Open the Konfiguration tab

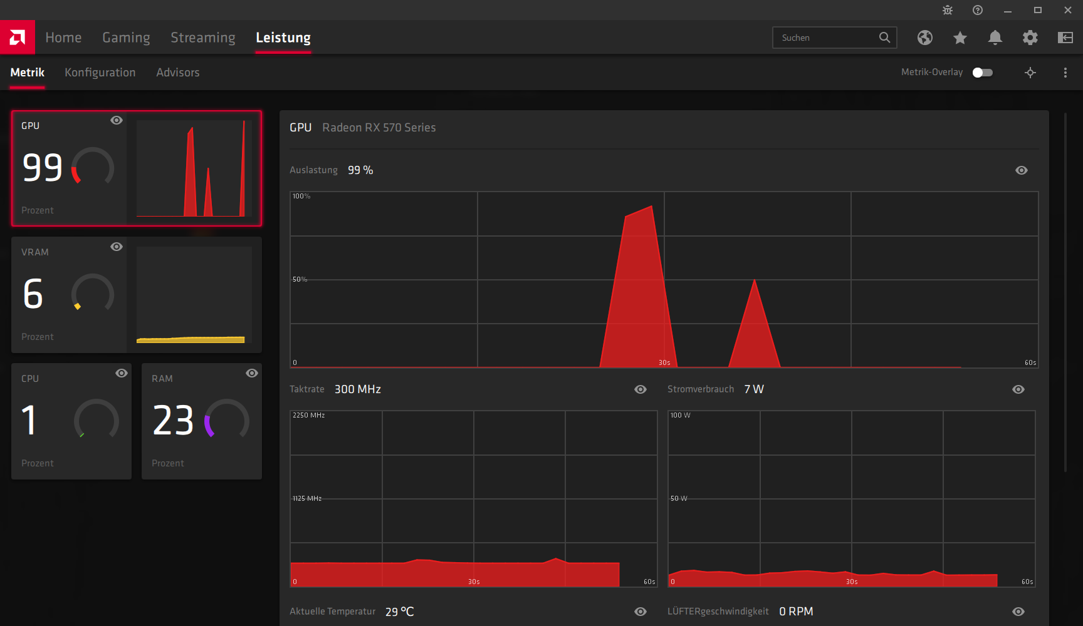100,73
